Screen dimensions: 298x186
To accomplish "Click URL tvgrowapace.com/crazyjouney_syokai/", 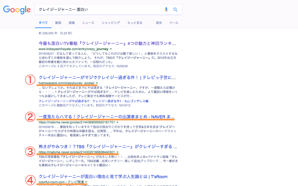I will (x=67, y=83).
